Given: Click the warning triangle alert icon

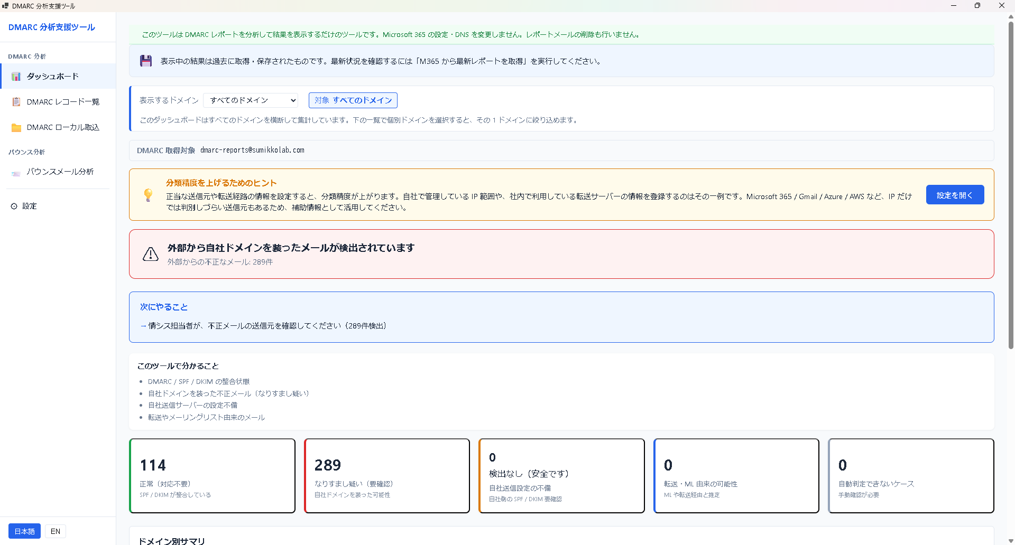Looking at the screenshot, I should (151, 254).
